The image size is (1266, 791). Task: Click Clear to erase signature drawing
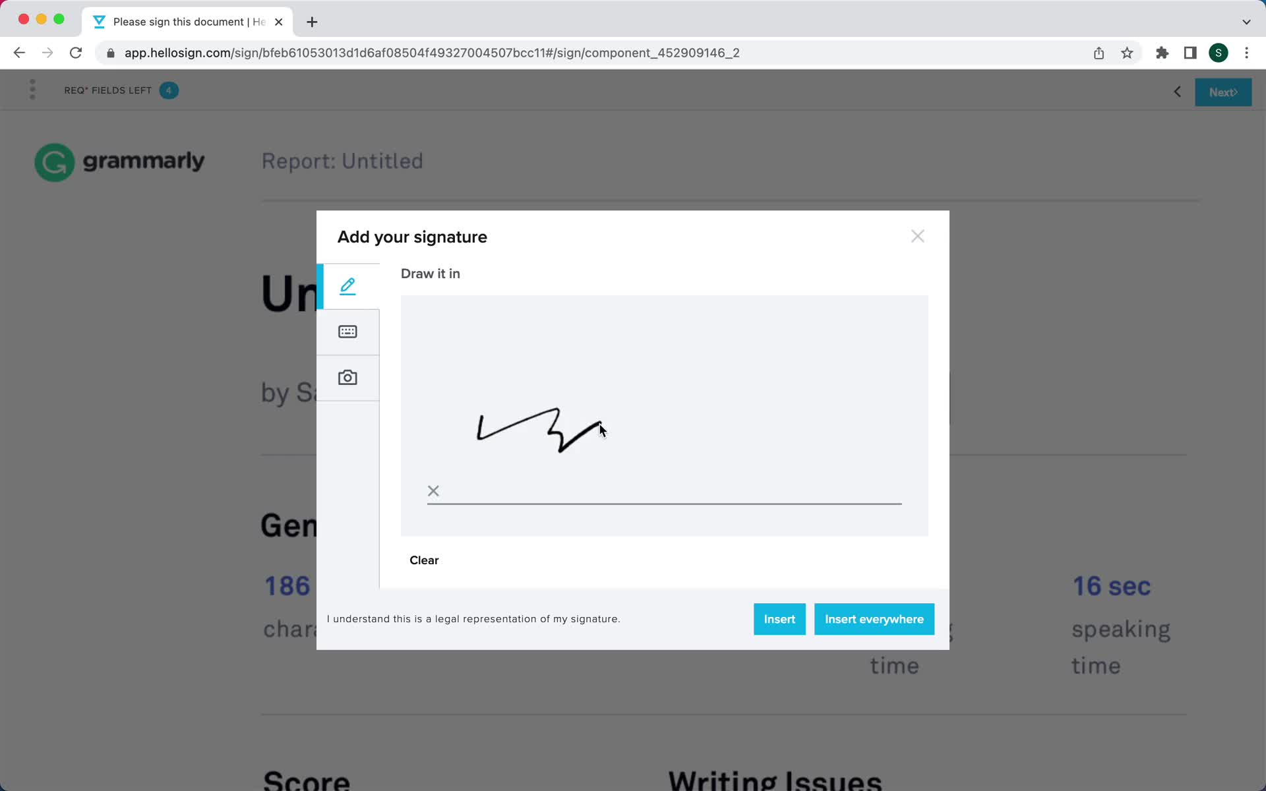[x=424, y=560]
